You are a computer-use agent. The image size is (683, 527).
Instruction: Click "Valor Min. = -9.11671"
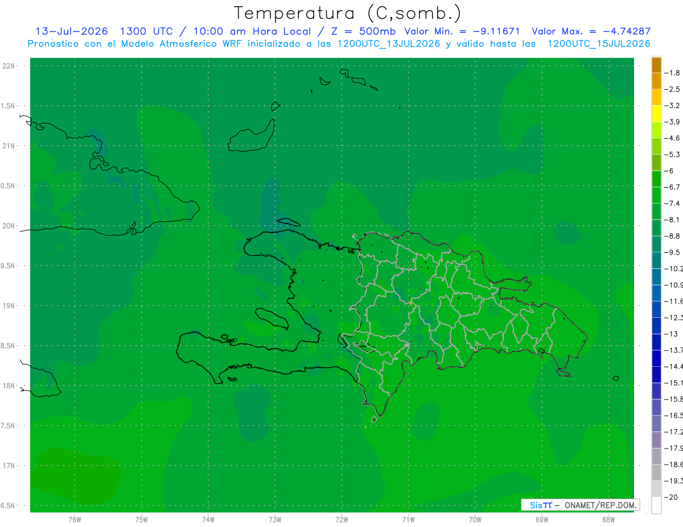coord(462,31)
